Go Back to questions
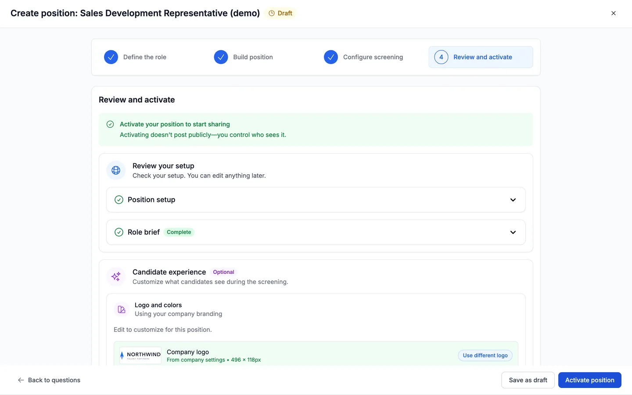 pos(49,380)
